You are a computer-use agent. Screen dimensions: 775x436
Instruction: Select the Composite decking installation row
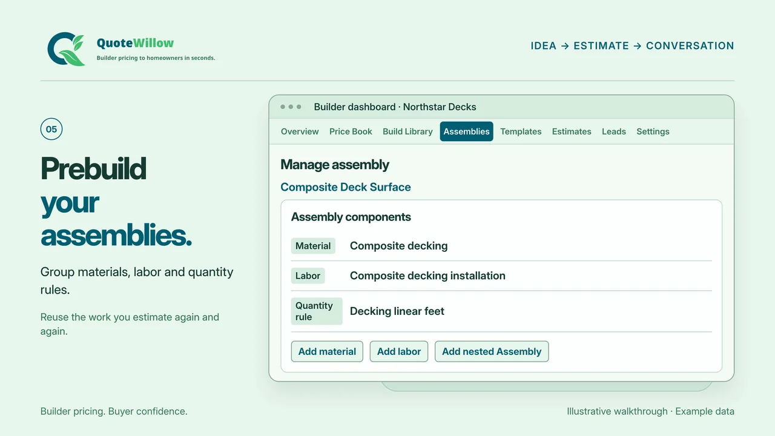501,276
